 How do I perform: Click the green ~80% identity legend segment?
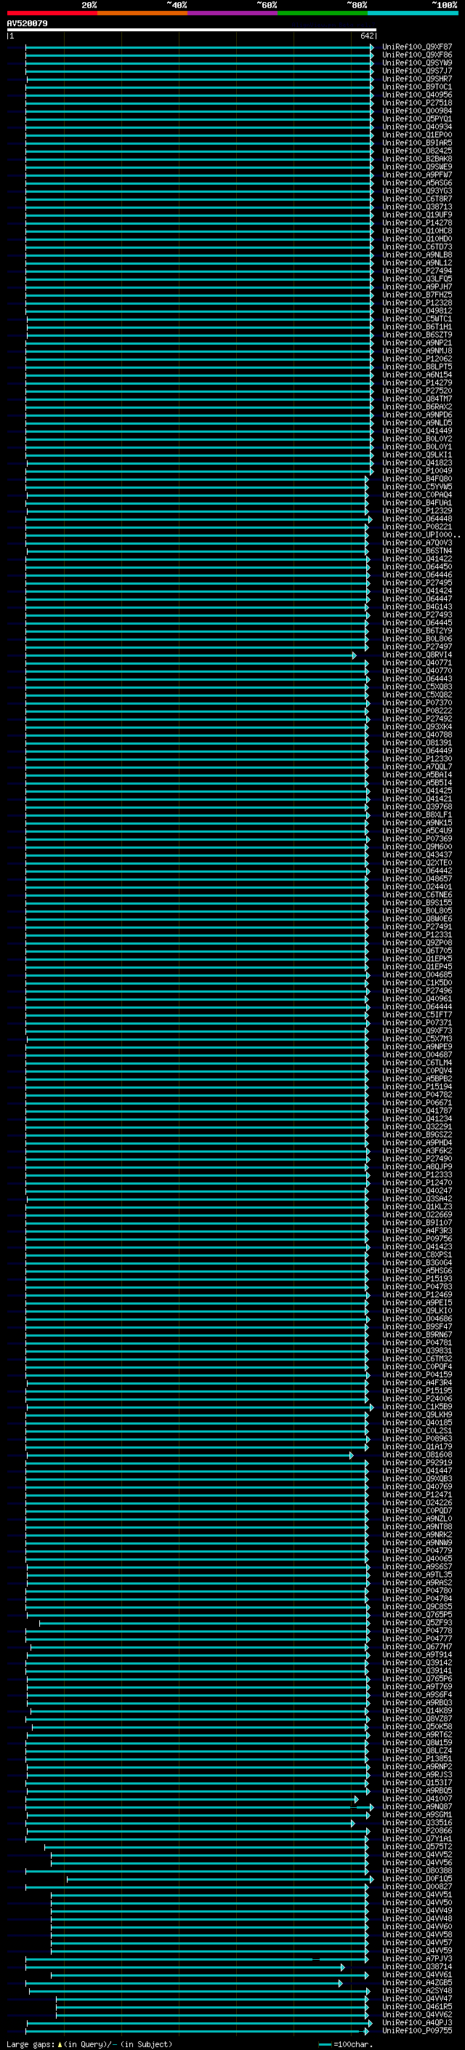point(323,13)
